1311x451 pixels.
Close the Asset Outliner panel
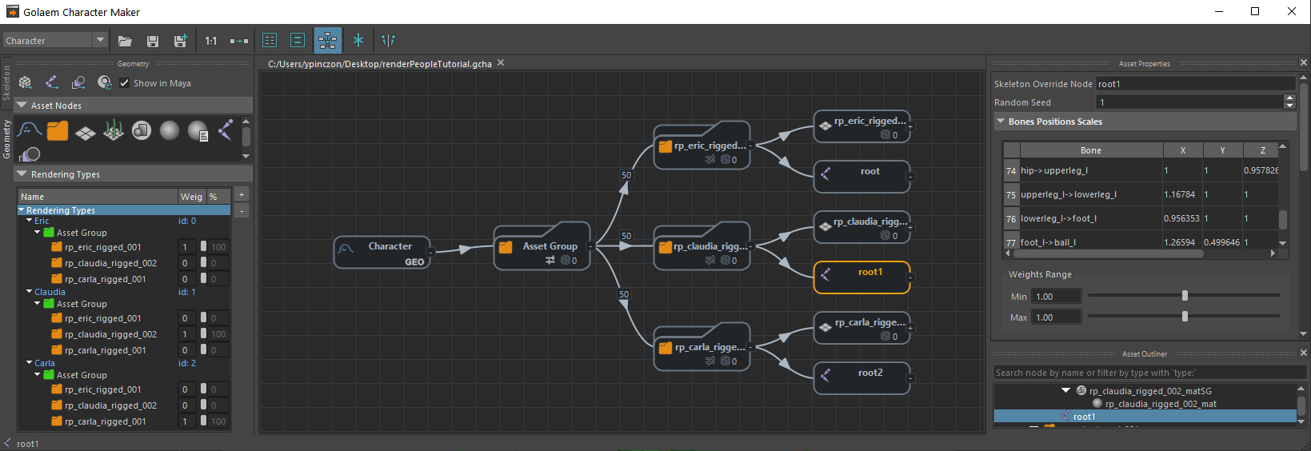point(1304,353)
